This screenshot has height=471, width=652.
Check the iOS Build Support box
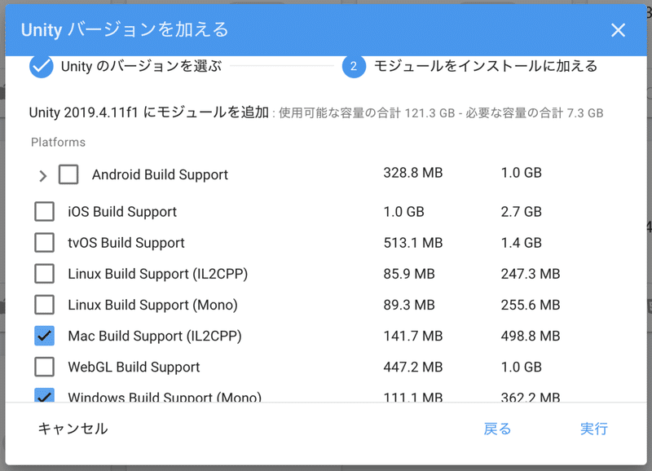coord(44,212)
